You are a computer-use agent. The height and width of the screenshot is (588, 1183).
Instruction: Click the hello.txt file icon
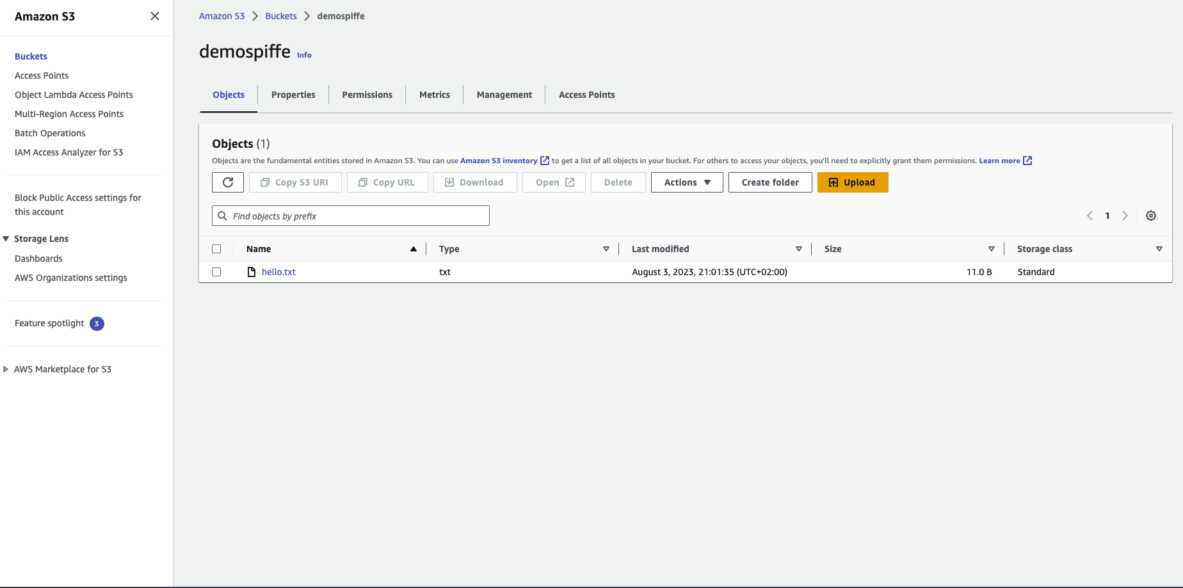click(x=252, y=272)
